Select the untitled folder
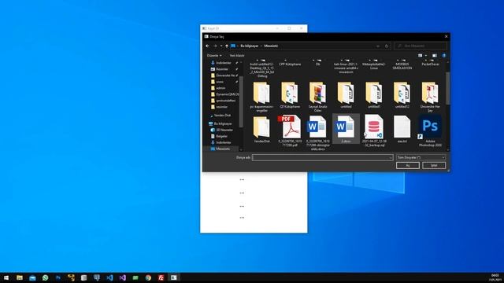 [x=346, y=95]
